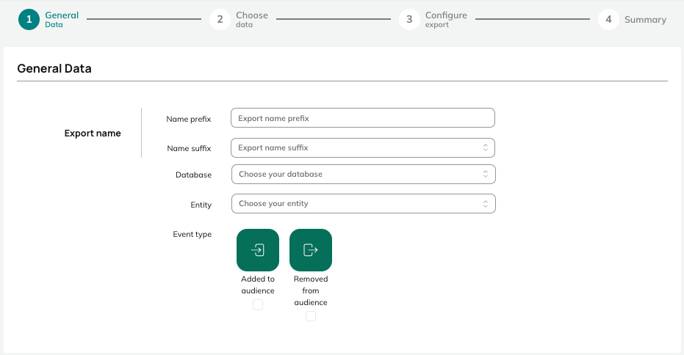This screenshot has height=355, width=684.
Task: Click the Database label
Action: point(194,175)
